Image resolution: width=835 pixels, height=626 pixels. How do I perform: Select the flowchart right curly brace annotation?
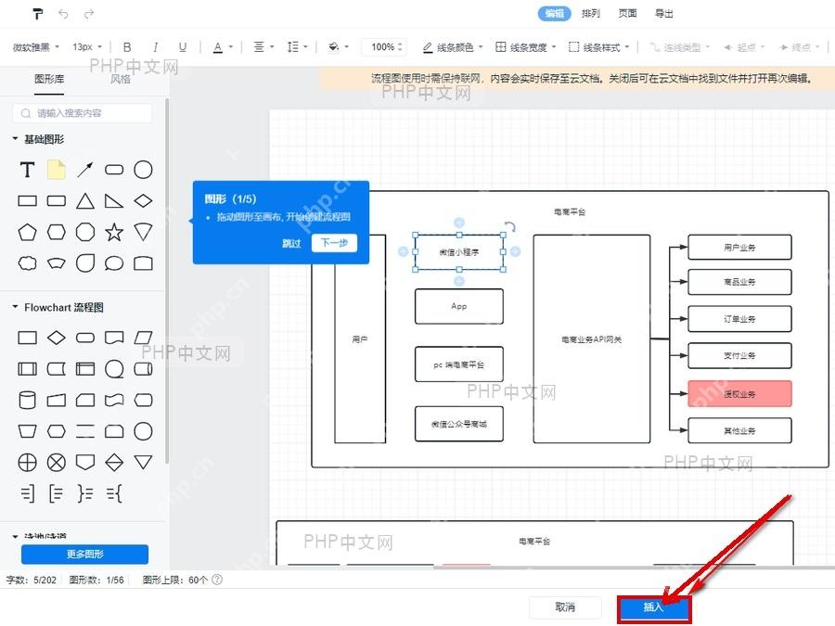point(85,494)
